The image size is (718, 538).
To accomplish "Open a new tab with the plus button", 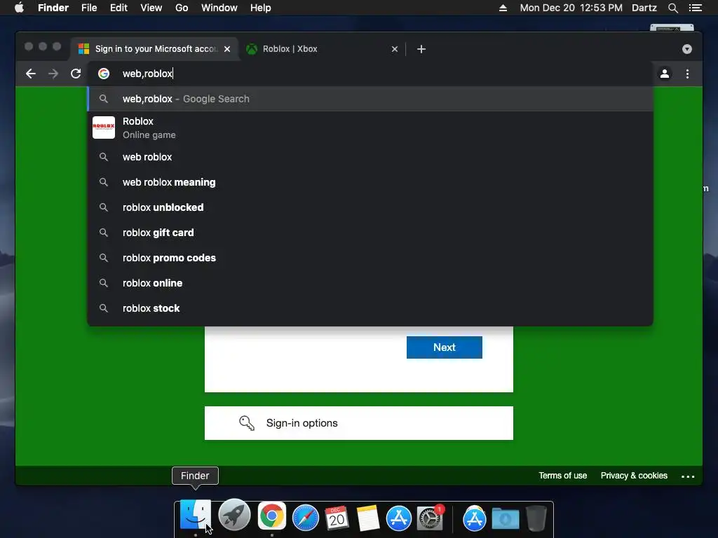I will (x=421, y=49).
